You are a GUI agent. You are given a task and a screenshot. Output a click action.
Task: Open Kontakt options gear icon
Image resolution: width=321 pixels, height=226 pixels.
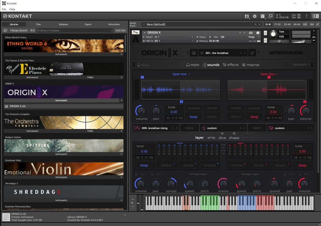255,16
